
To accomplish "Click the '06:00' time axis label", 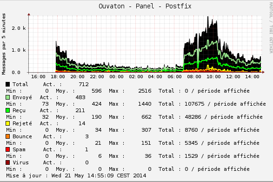I will [174, 77].
